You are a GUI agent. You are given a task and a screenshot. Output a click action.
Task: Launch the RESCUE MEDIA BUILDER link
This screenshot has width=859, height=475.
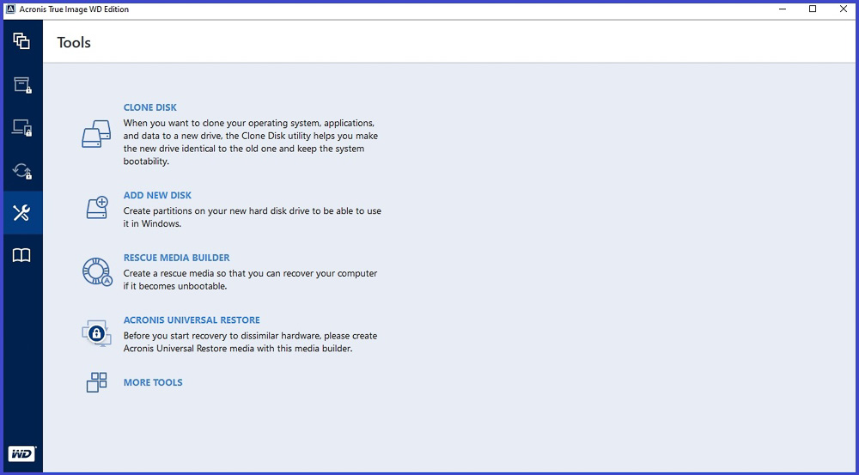pyautogui.click(x=176, y=258)
